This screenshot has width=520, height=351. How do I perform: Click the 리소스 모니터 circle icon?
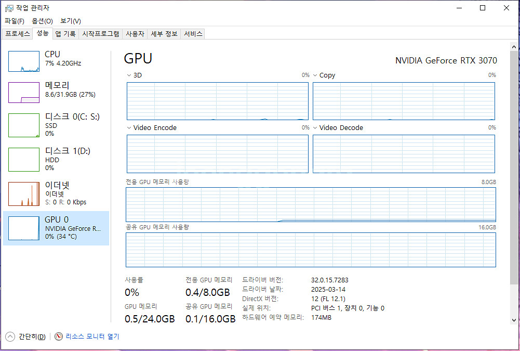coord(58,336)
